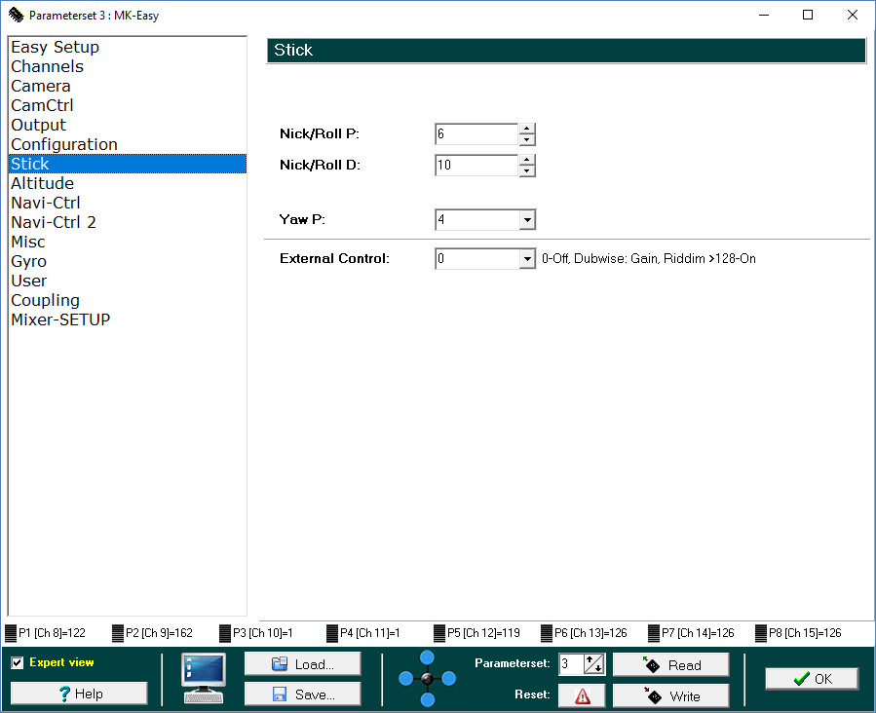Click the computer monitor icon
The image size is (876, 713).
[x=203, y=678]
